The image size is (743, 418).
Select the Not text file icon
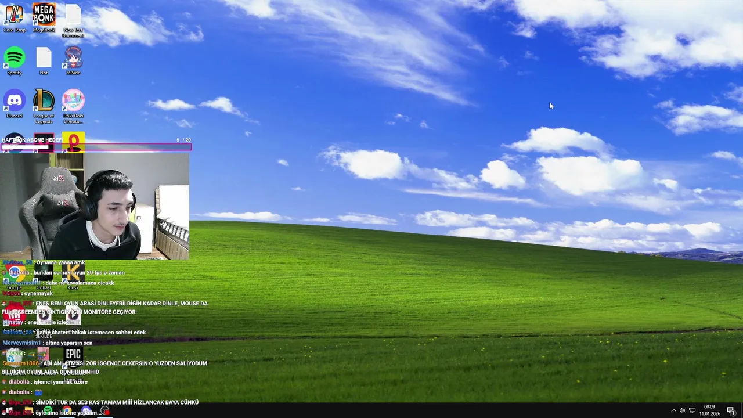click(x=44, y=61)
